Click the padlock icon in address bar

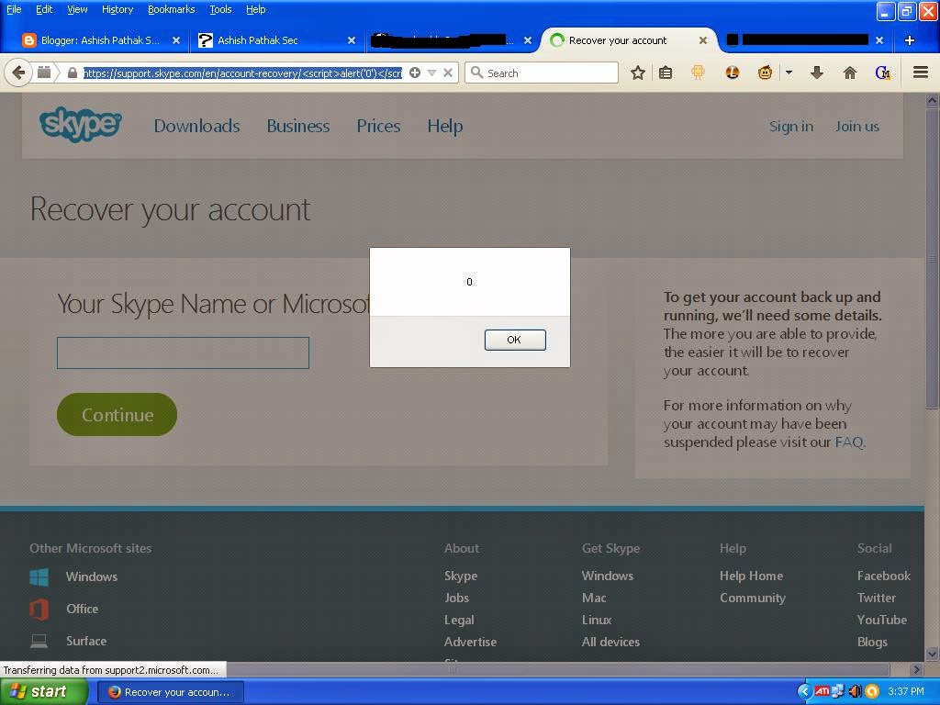pos(73,73)
